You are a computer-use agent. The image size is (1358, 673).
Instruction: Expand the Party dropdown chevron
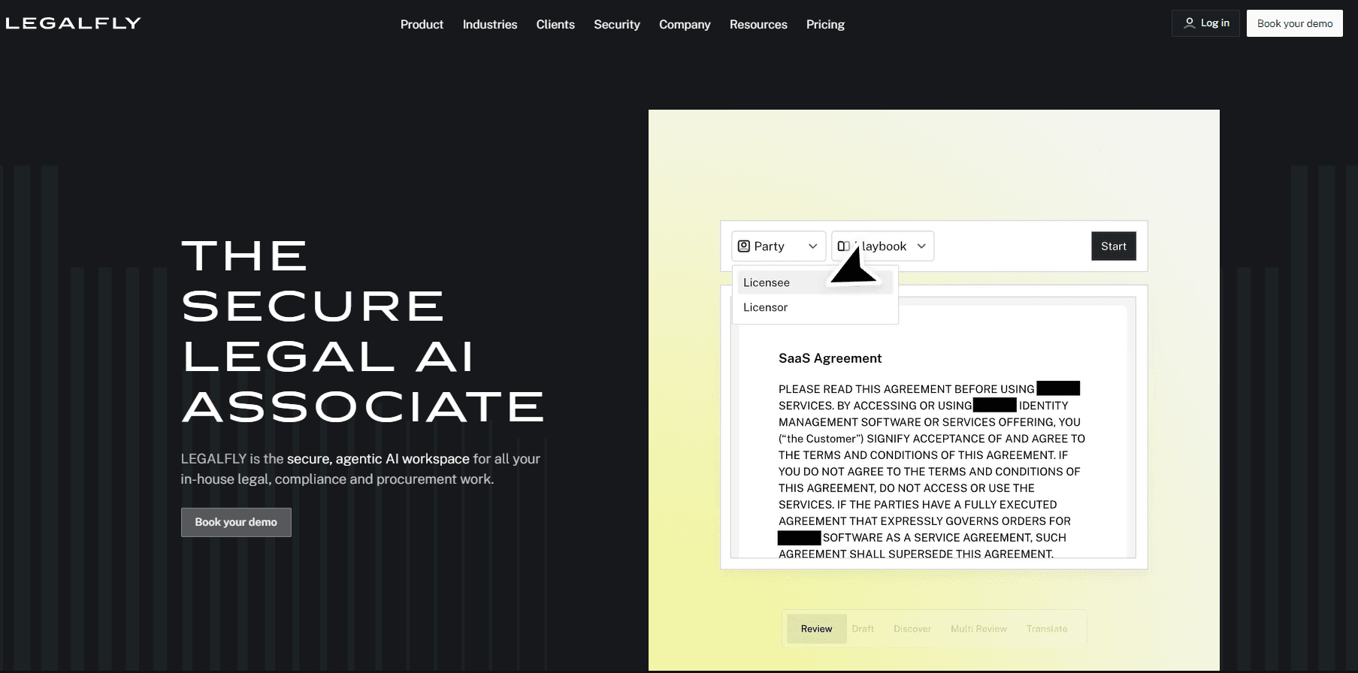point(812,246)
